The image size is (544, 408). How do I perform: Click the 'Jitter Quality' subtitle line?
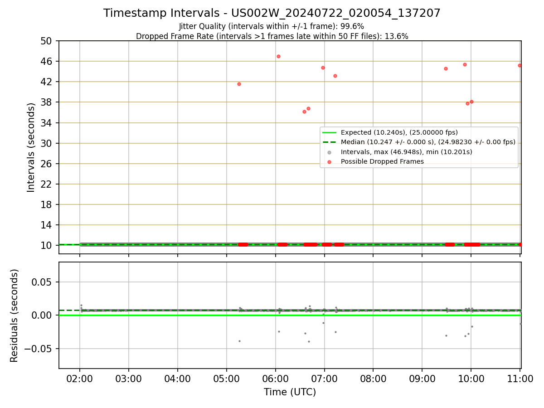tap(272, 27)
